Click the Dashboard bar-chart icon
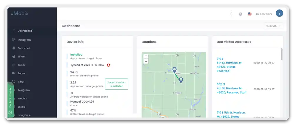 (14, 31)
